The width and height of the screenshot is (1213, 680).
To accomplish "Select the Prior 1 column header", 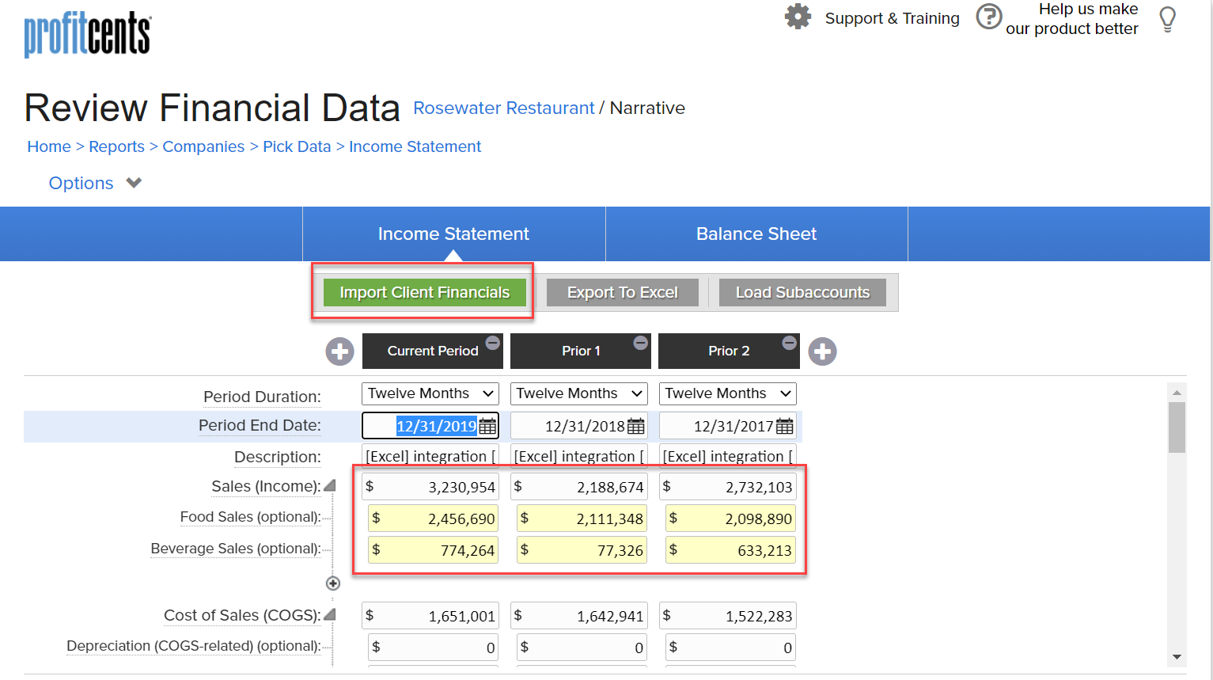I will [581, 351].
